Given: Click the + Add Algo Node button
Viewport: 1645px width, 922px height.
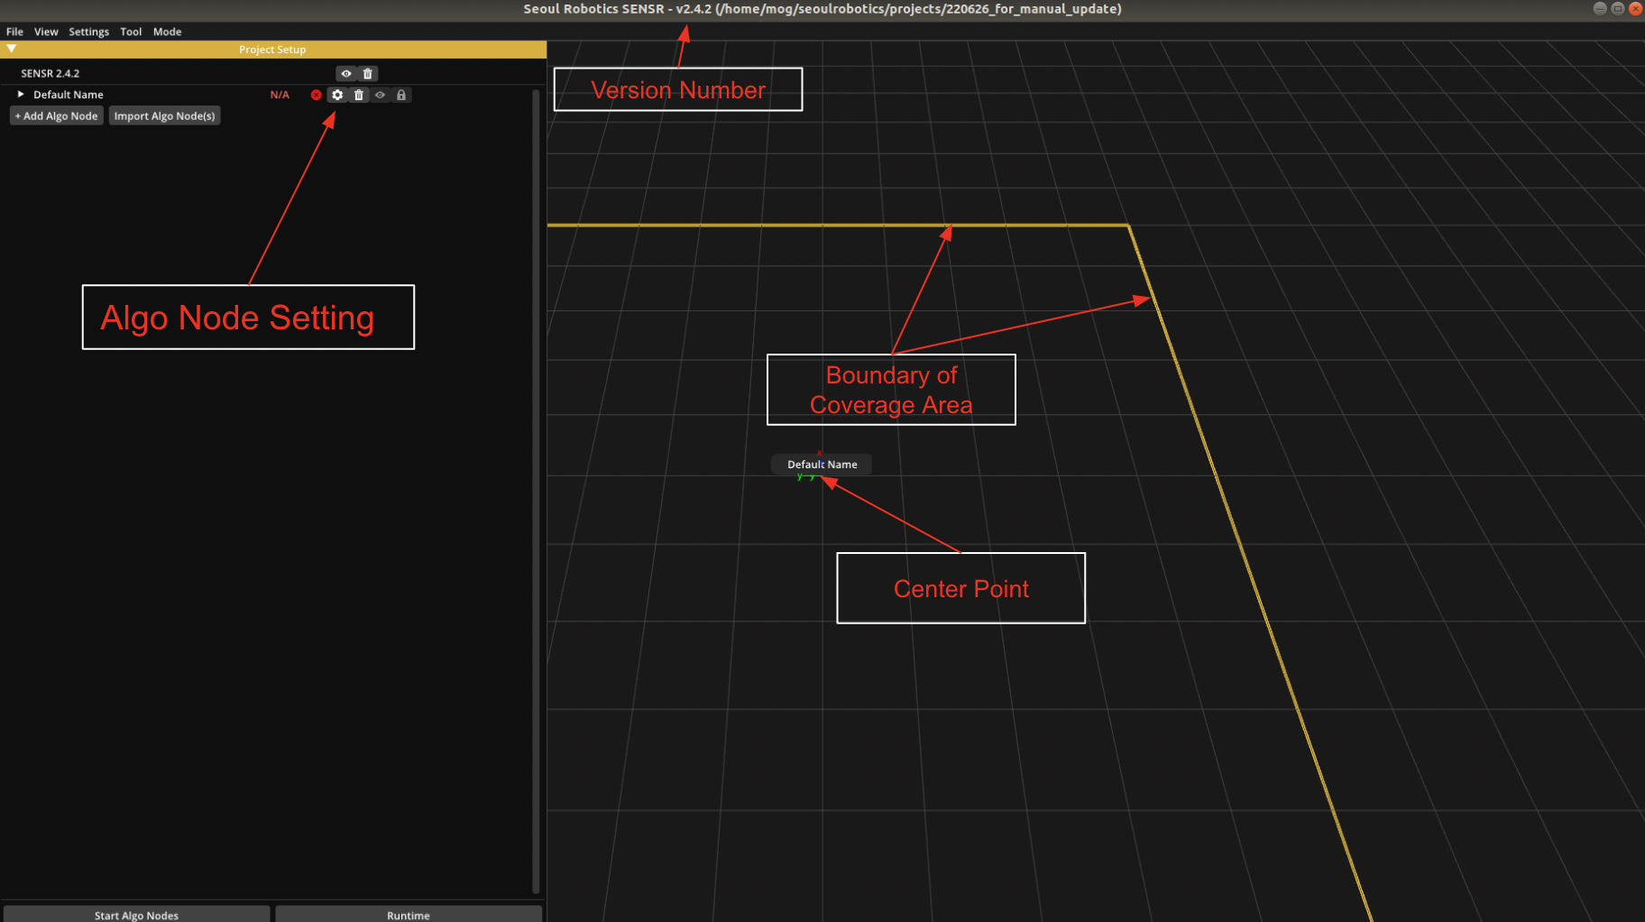Looking at the screenshot, I should pyautogui.click(x=56, y=116).
